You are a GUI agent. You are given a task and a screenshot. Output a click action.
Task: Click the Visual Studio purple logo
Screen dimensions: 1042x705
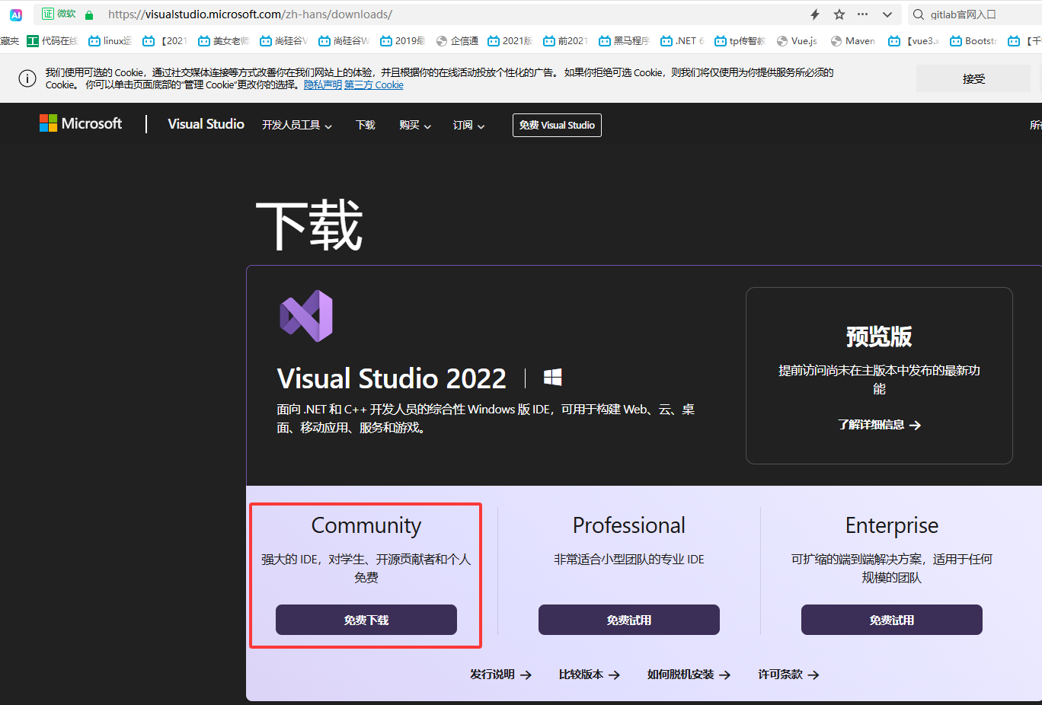pos(306,315)
